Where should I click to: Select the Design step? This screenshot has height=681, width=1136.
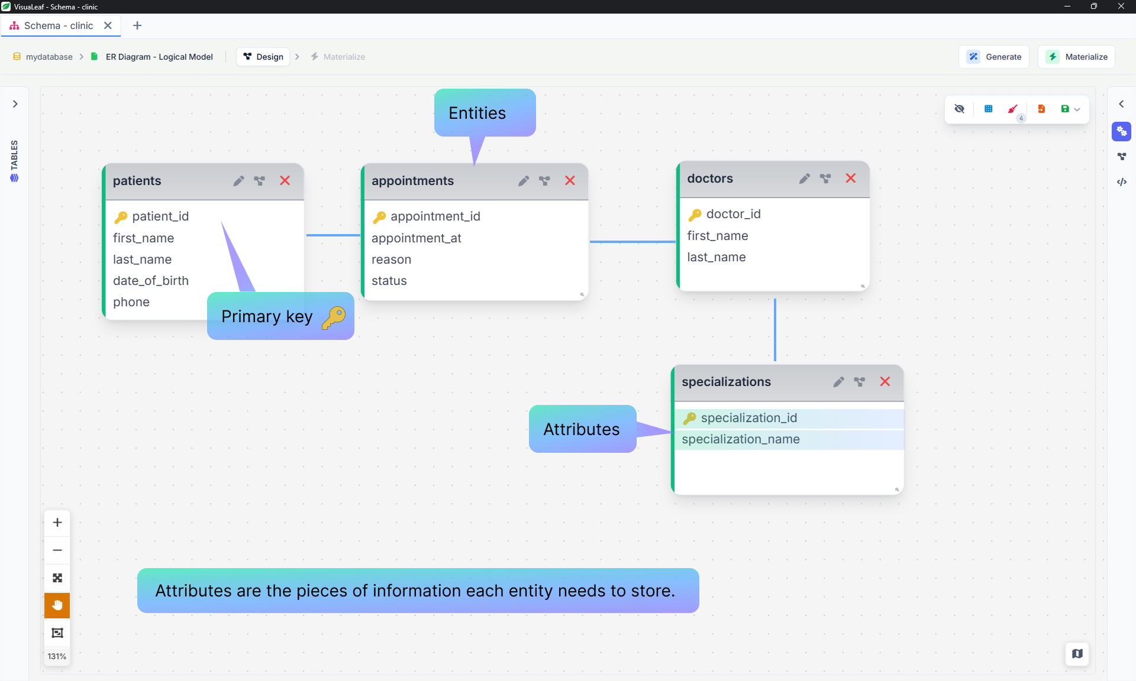(263, 57)
